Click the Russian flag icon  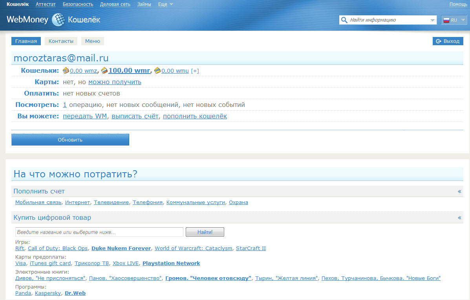coord(446,20)
